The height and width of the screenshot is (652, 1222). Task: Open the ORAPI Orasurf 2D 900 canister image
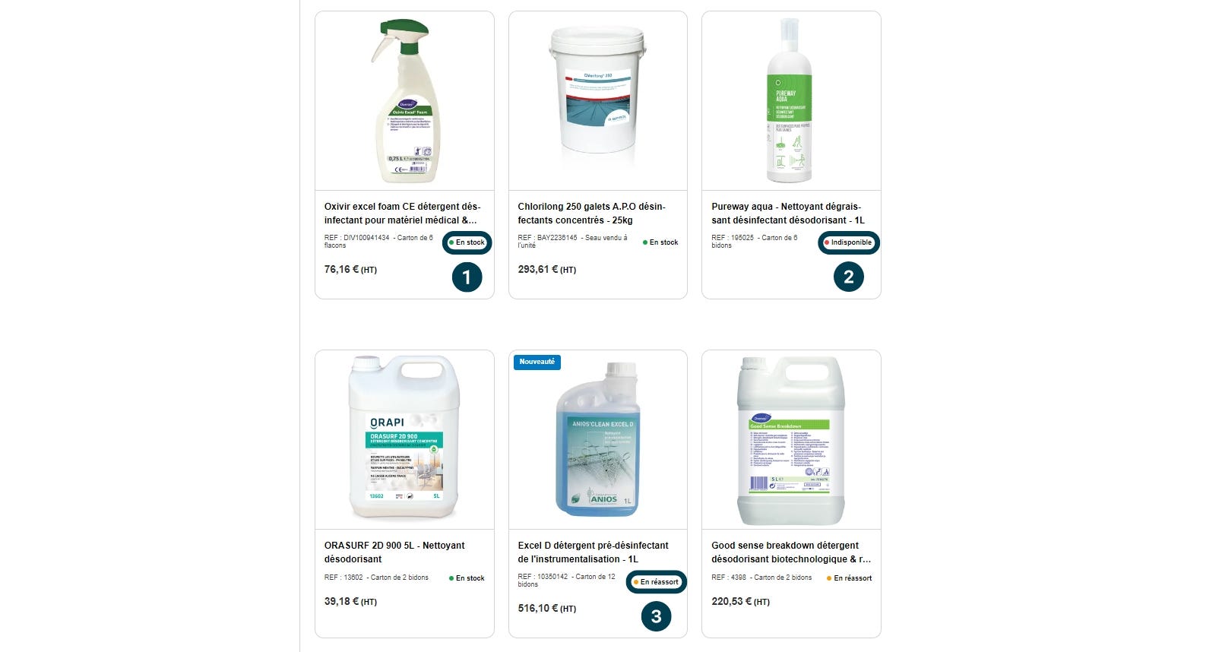404,438
